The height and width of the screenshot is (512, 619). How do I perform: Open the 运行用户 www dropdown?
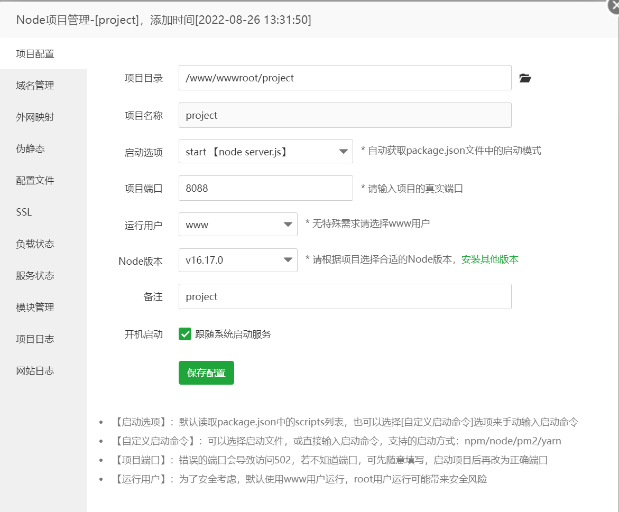point(238,225)
